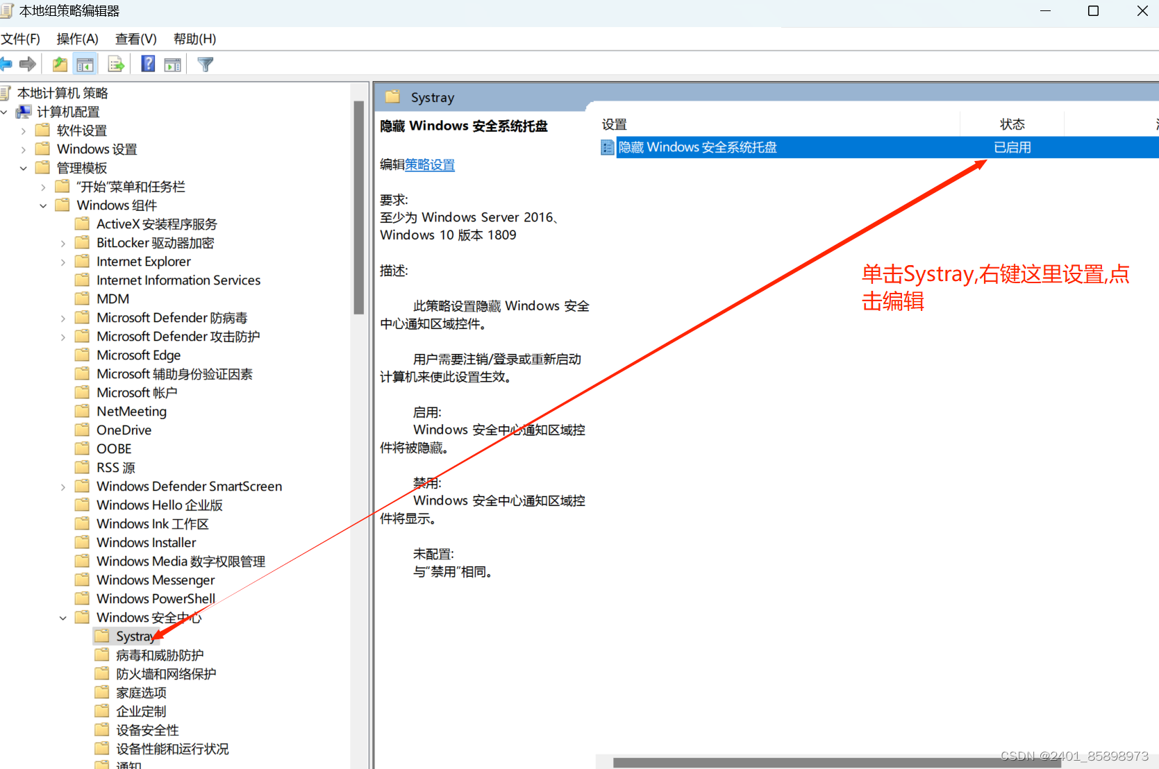This screenshot has height=769, width=1159.
Task: Collapse the 计算机配置 node
Action: pos(4,112)
